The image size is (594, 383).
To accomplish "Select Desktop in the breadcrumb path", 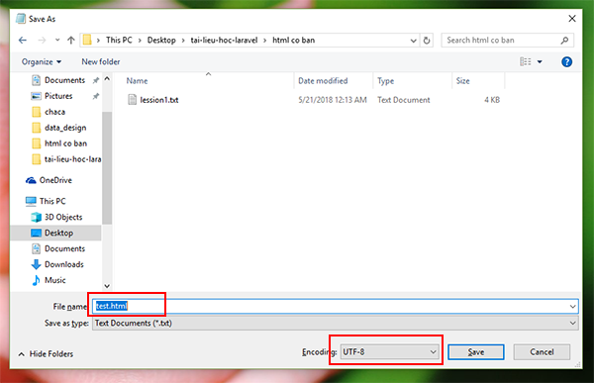I will (161, 41).
